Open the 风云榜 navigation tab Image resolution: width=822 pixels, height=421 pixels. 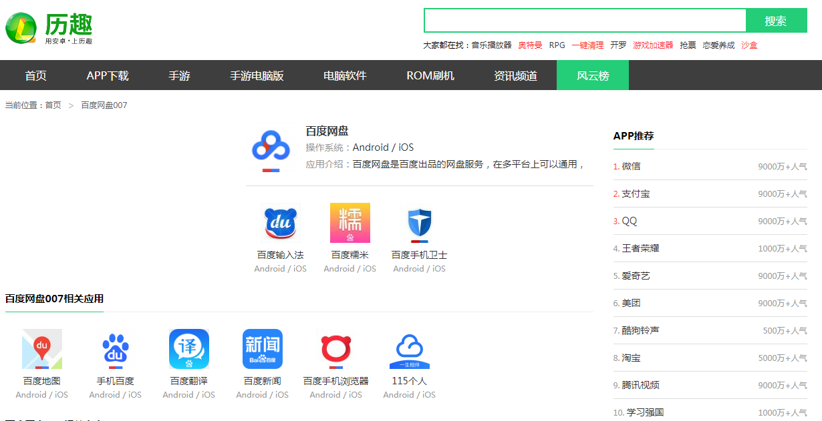(x=593, y=75)
